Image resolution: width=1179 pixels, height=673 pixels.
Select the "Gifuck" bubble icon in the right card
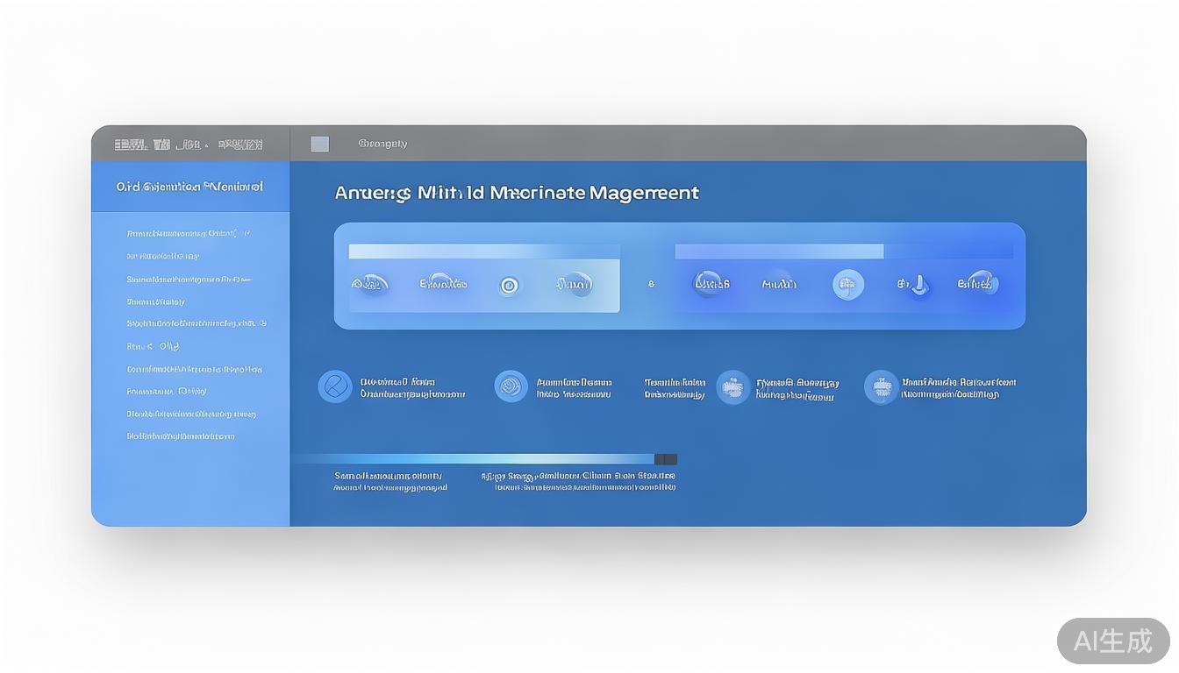tap(977, 284)
